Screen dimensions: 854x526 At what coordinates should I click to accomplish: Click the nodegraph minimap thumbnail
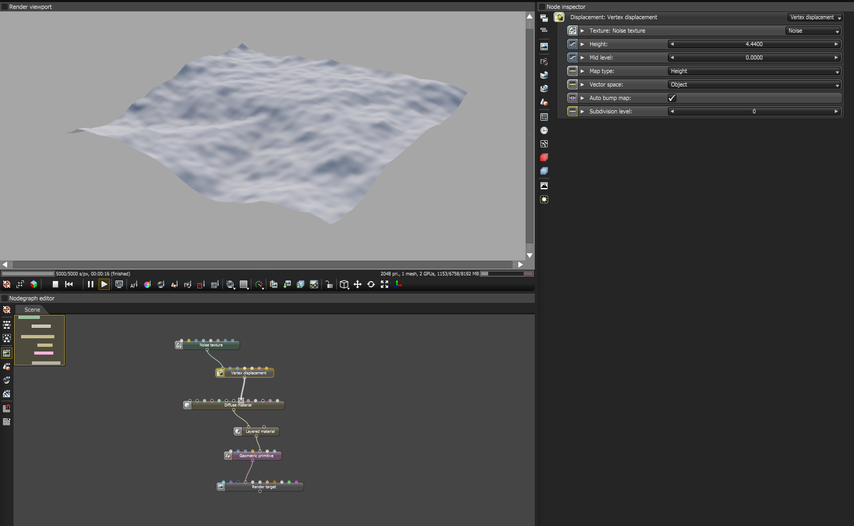click(x=39, y=340)
